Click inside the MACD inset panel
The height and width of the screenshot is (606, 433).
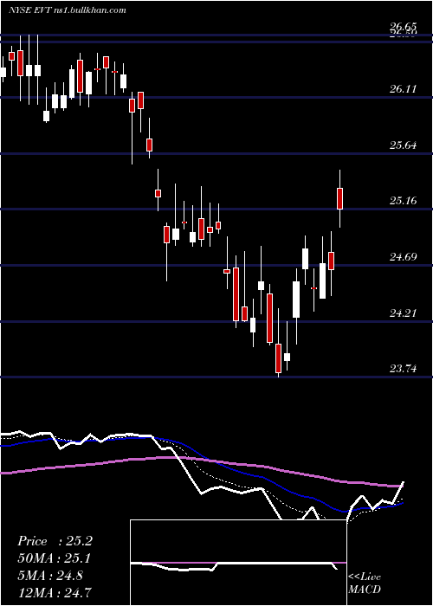pyautogui.click(x=238, y=563)
